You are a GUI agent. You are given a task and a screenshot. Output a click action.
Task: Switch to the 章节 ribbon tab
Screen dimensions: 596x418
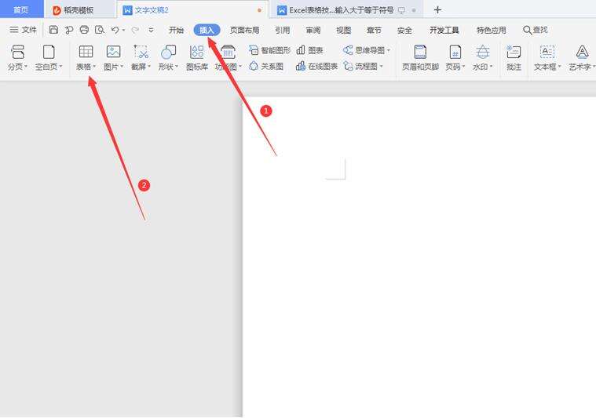374,30
